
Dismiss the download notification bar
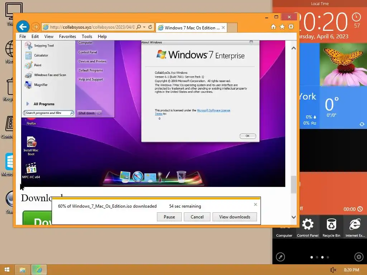pos(255,204)
